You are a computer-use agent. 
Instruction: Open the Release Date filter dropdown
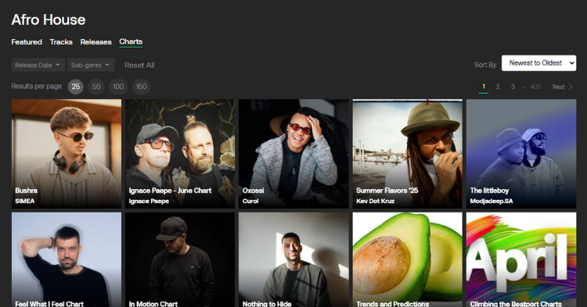point(38,65)
